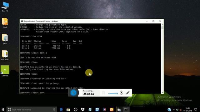Viewport: 200px width, 112px height.
Task: Open the purple app icon on taskbar
Action: [104, 110]
